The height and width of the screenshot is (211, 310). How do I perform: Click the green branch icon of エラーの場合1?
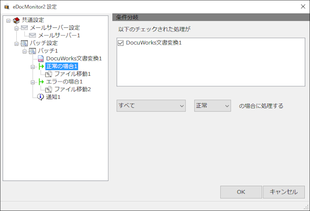(41, 82)
